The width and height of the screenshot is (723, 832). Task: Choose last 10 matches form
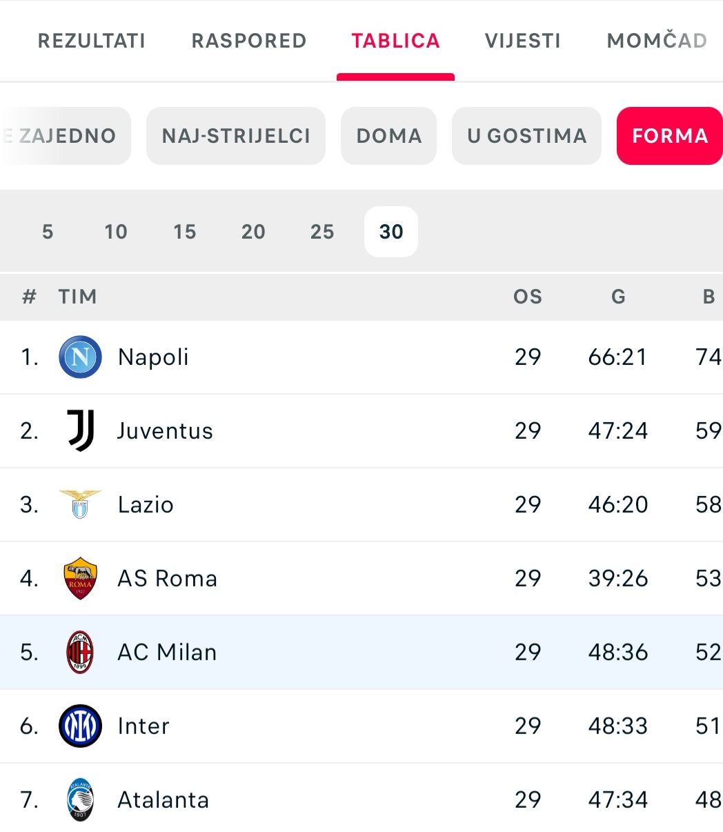pos(116,232)
